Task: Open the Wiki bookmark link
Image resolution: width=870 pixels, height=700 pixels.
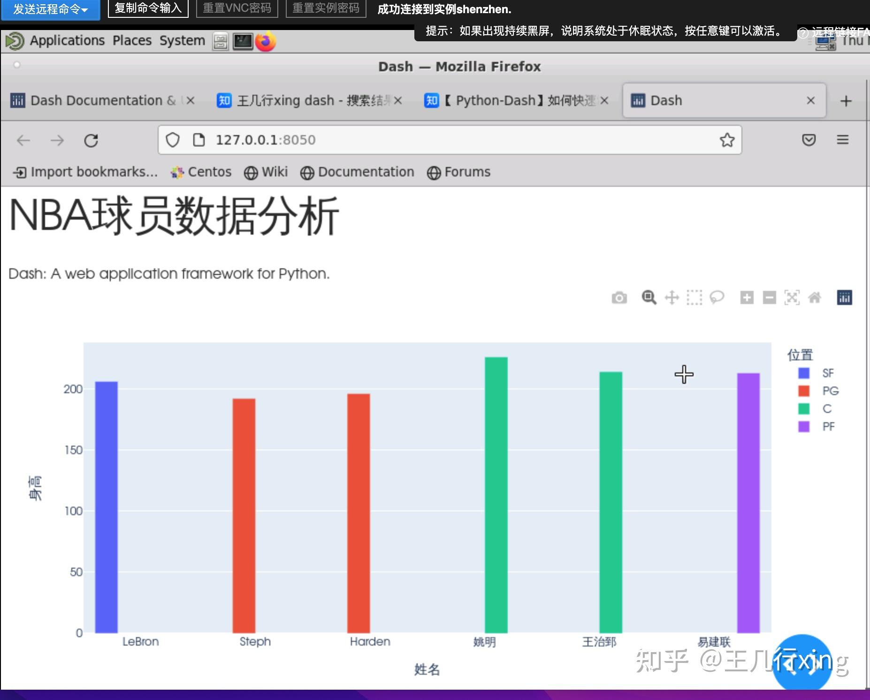Action: (266, 172)
